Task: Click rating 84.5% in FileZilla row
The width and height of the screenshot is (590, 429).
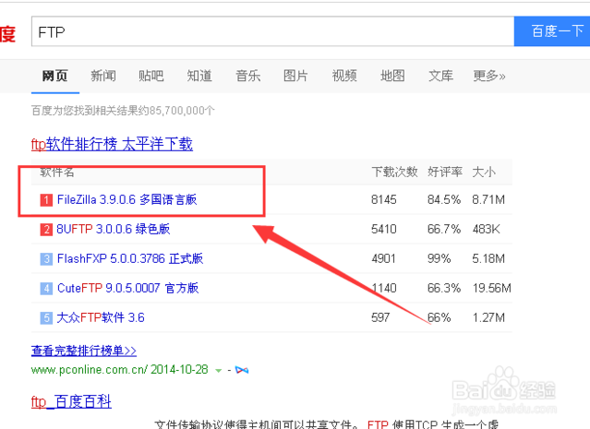Action: click(x=444, y=199)
